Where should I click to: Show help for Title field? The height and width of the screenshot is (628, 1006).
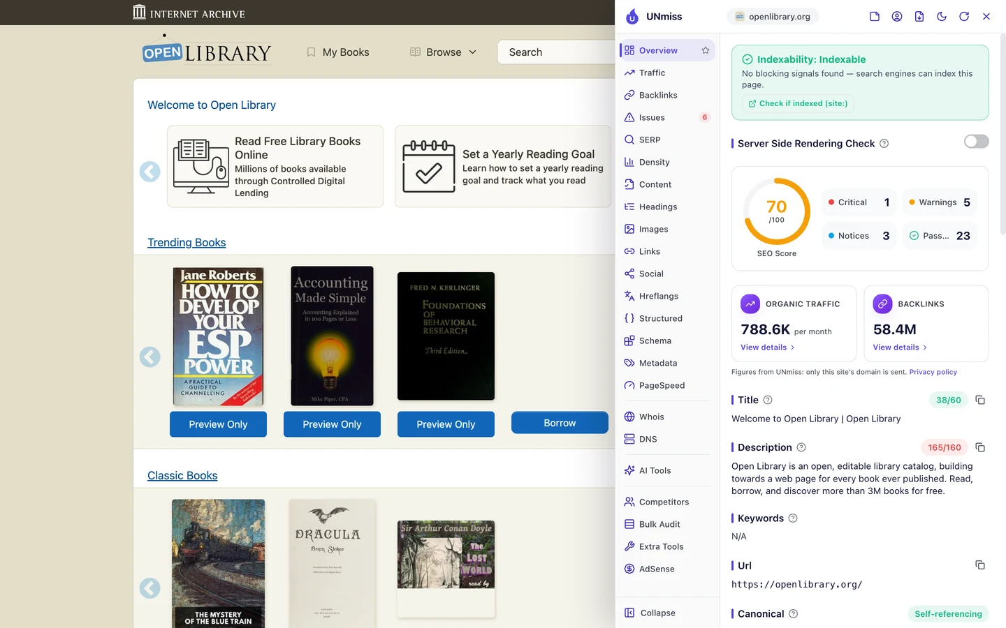[x=768, y=400]
